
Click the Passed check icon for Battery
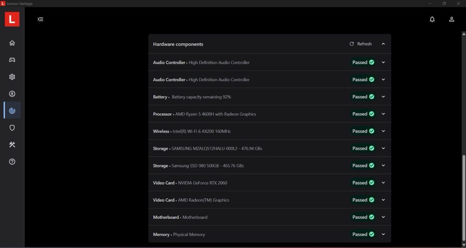click(x=371, y=97)
